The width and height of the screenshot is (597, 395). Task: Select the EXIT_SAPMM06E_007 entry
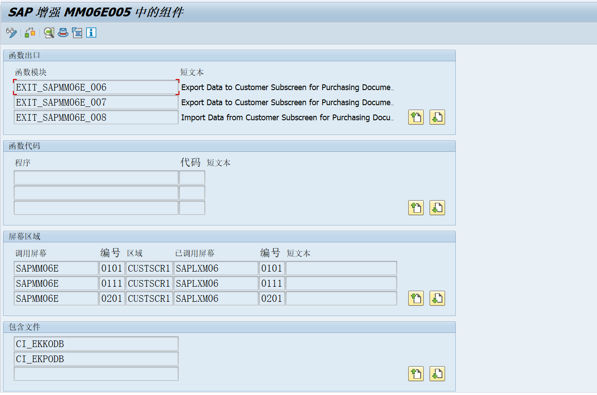tap(96, 102)
